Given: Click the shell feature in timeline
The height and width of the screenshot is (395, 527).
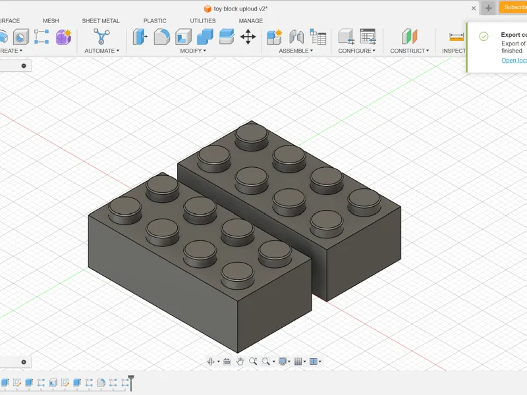Looking at the screenshot, I should pos(53,382).
